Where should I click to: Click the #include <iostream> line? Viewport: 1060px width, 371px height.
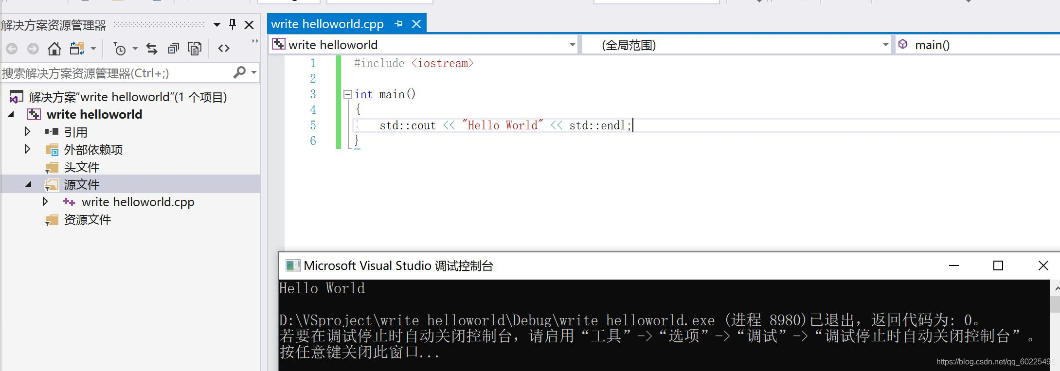pos(414,63)
